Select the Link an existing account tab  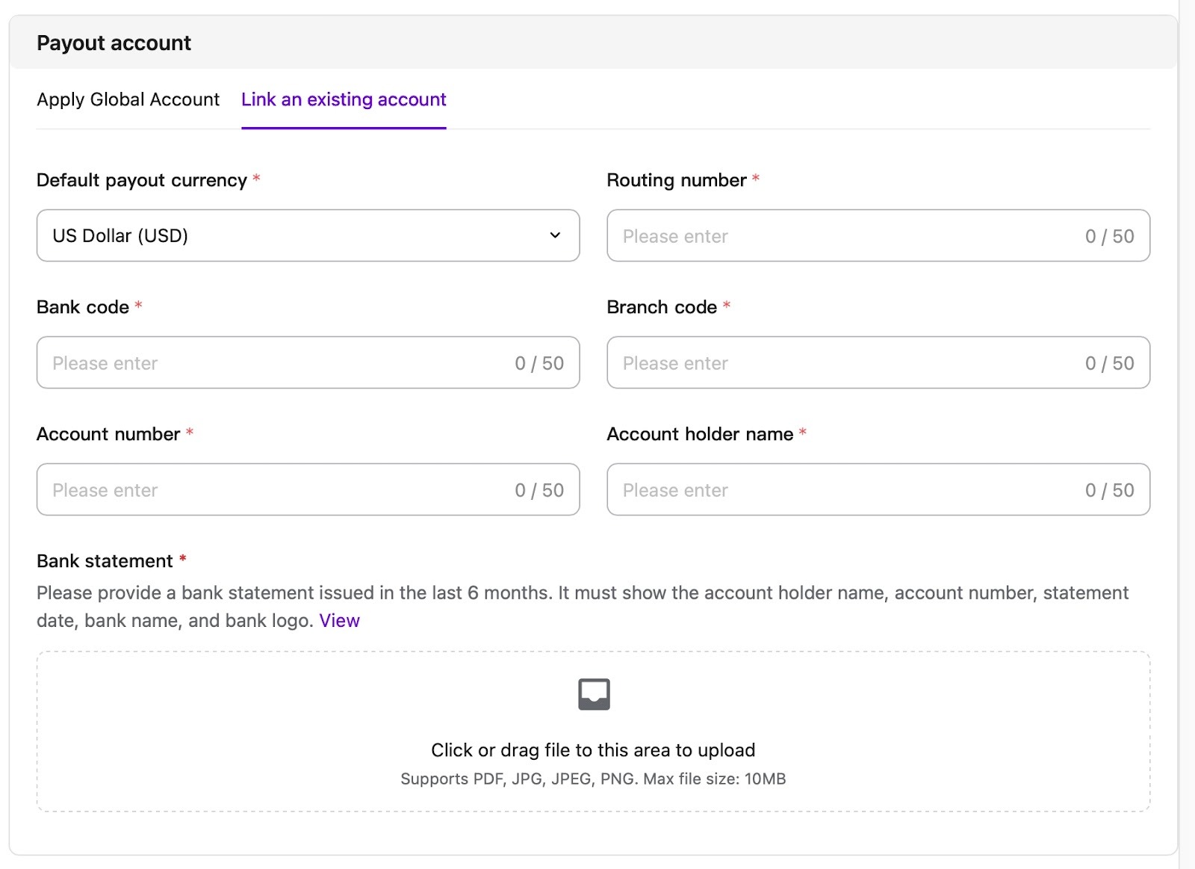(x=344, y=99)
